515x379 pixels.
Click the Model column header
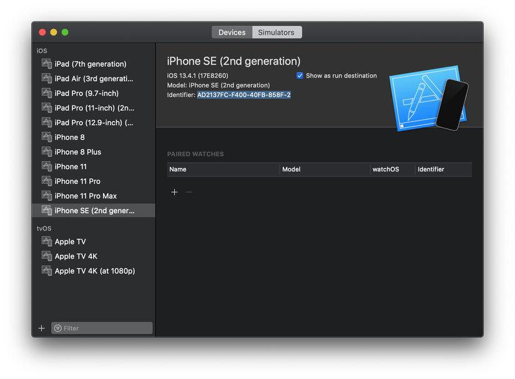click(x=292, y=169)
